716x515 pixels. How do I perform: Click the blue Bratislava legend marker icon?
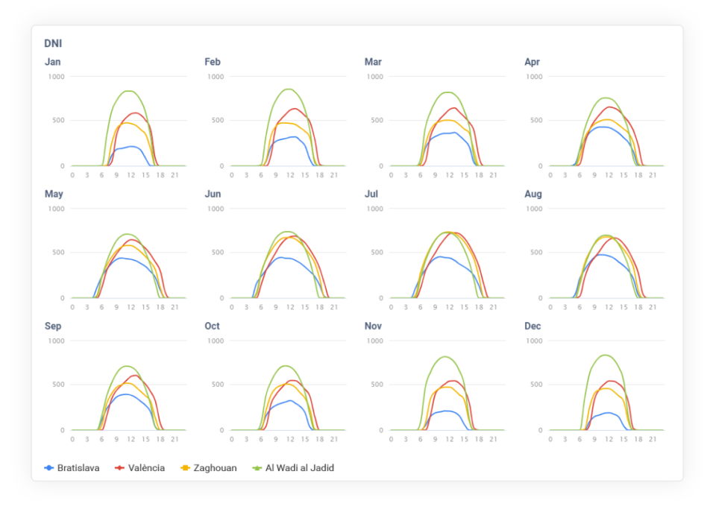[48, 468]
